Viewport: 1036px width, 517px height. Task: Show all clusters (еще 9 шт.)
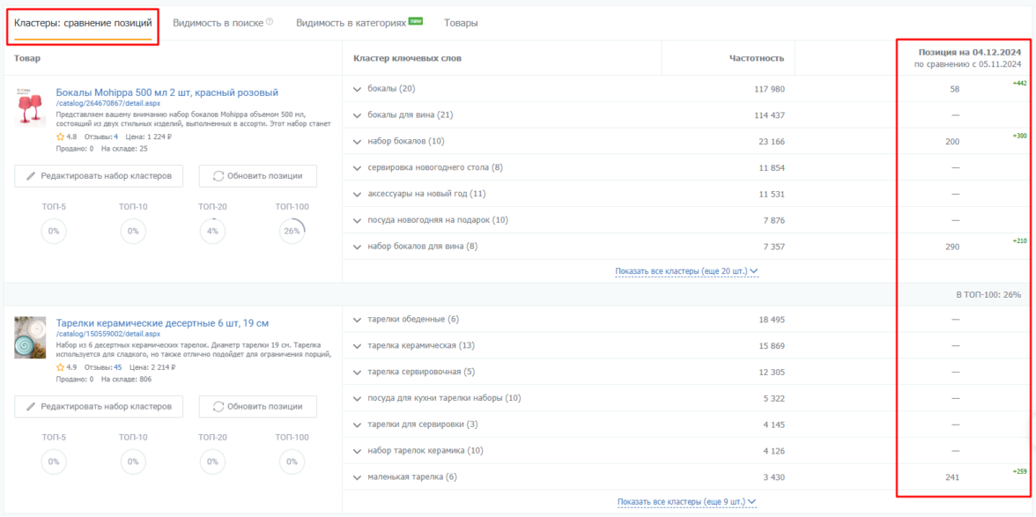(x=686, y=503)
